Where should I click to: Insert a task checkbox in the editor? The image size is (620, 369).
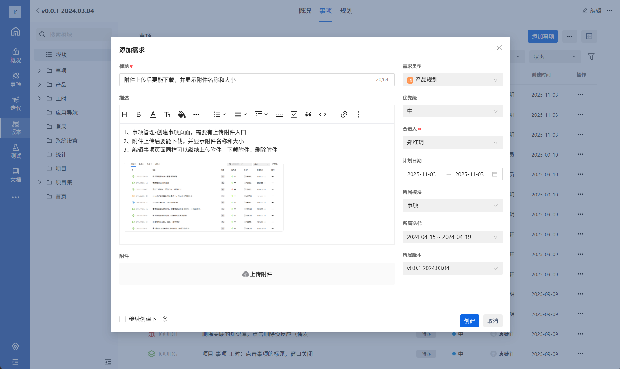click(x=294, y=114)
